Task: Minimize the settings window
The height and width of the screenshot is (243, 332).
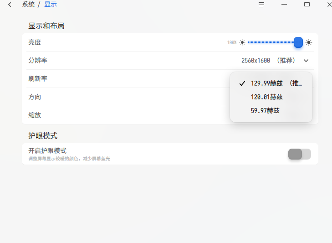Action: 284,5
